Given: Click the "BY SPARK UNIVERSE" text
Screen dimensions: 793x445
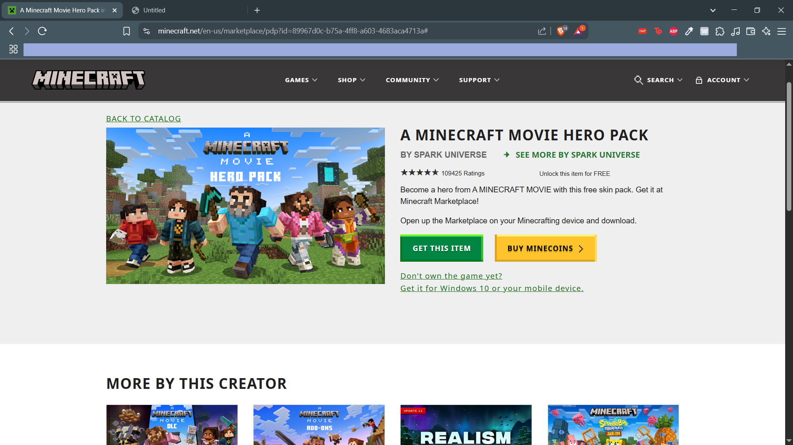Looking at the screenshot, I should pyautogui.click(x=443, y=155).
